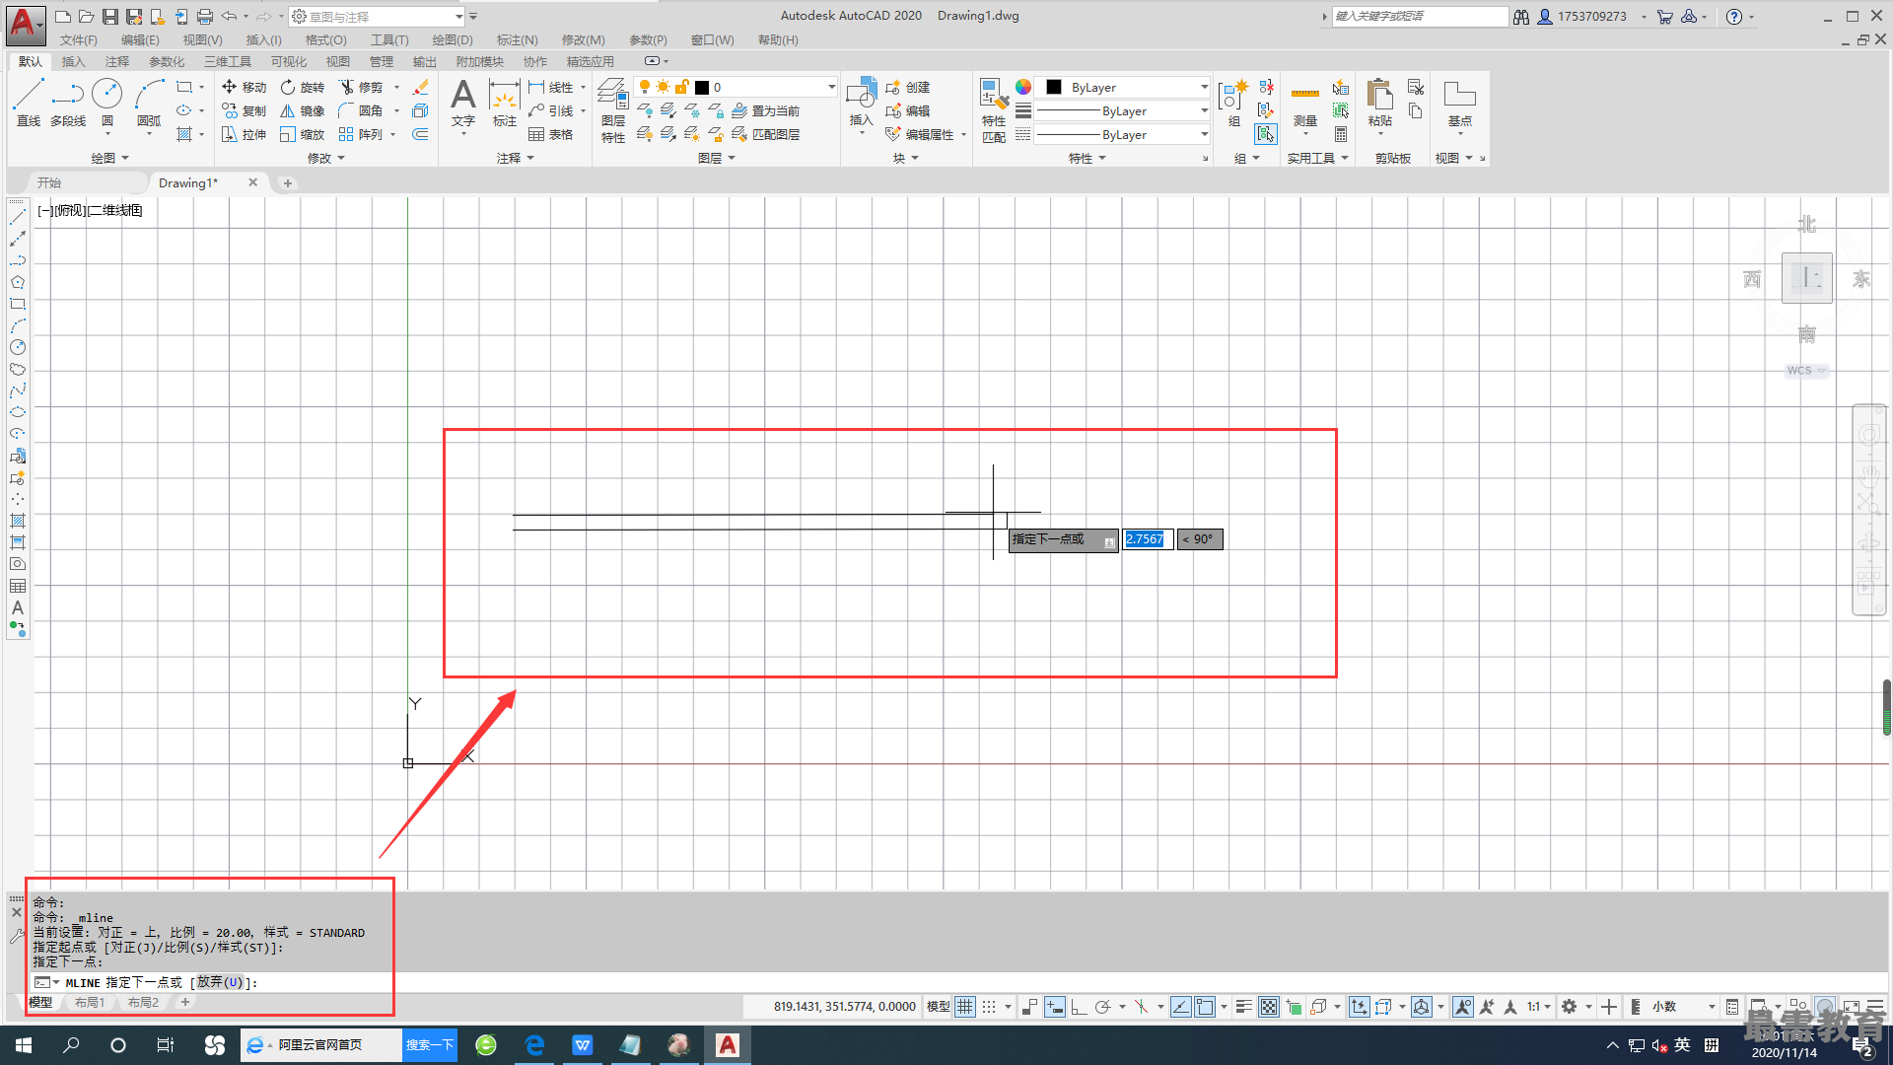
Task: Toggle transparency display in the status bar
Action: pyautogui.click(x=1269, y=1007)
